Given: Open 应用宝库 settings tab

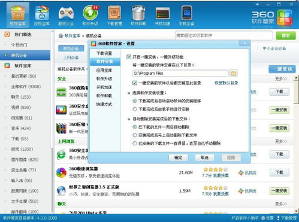Looking at the screenshot, I should coord(104,70).
